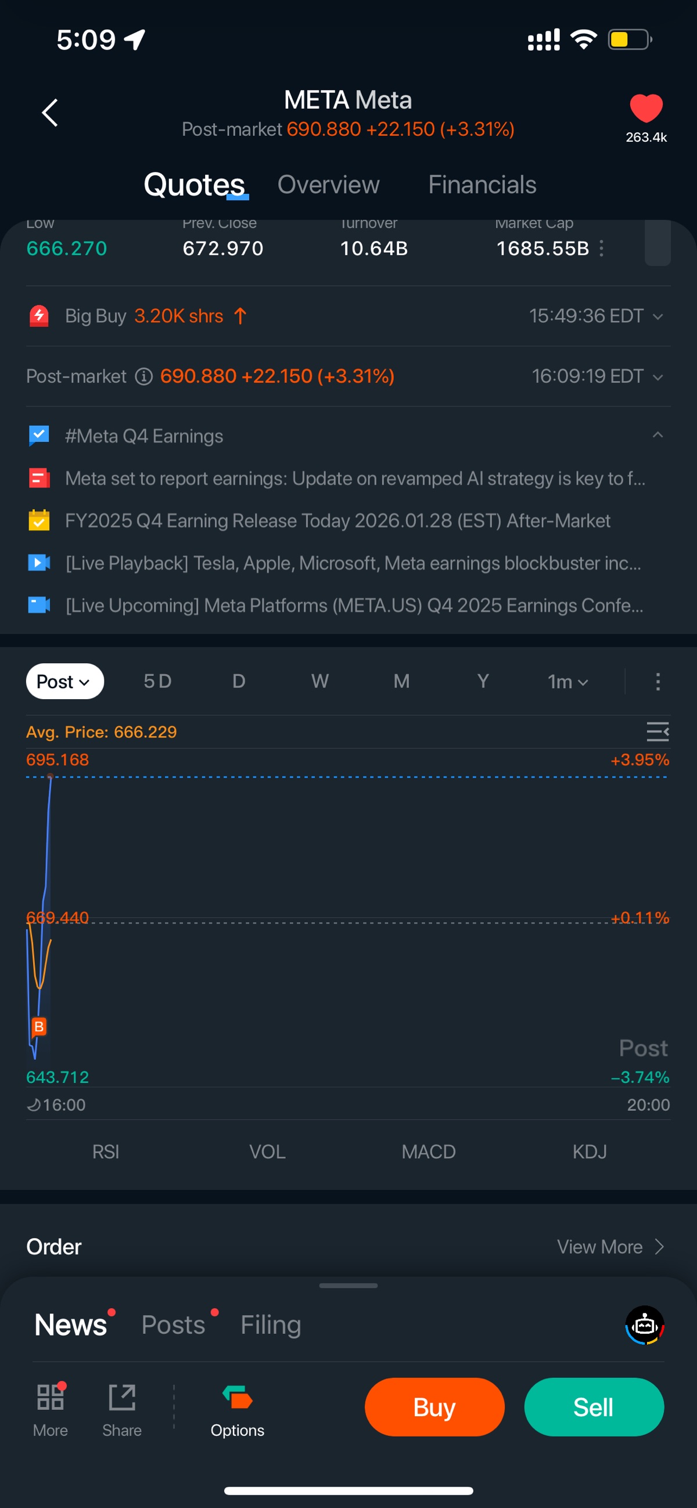This screenshot has width=697, height=1508.
Task: Open the 1m interval dropdown
Action: 567,681
